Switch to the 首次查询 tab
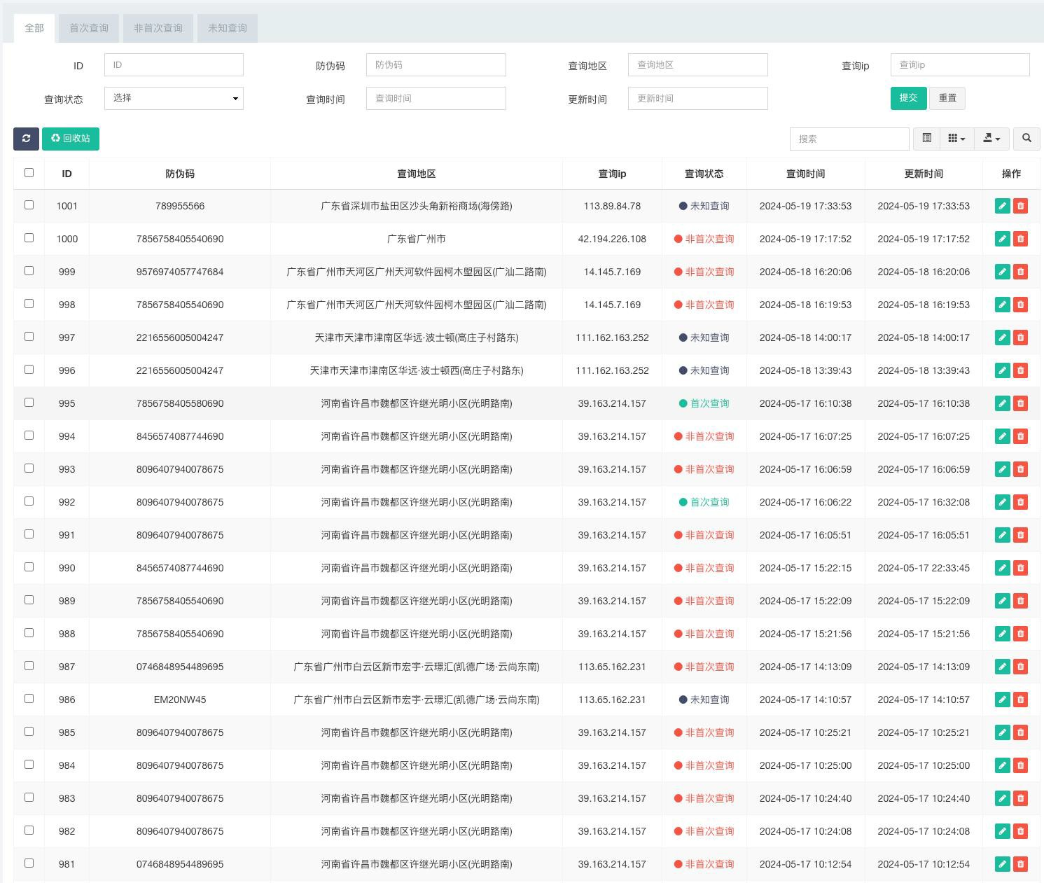This screenshot has height=883, width=1044. click(x=89, y=28)
